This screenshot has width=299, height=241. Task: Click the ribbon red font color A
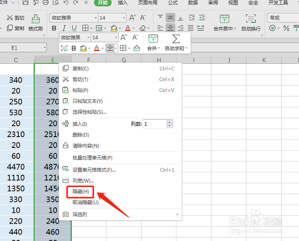tap(128, 28)
